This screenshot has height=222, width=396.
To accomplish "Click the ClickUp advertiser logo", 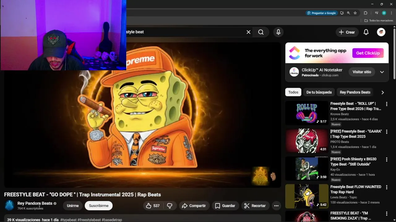I will 294,72.
